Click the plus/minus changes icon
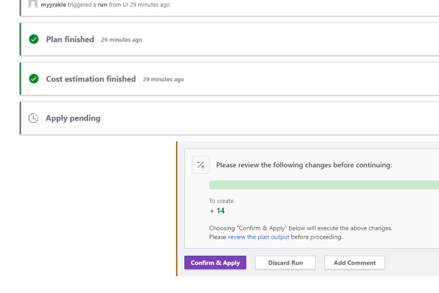The width and height of the screenshot is (439, 293). click(x=200, y=165)
